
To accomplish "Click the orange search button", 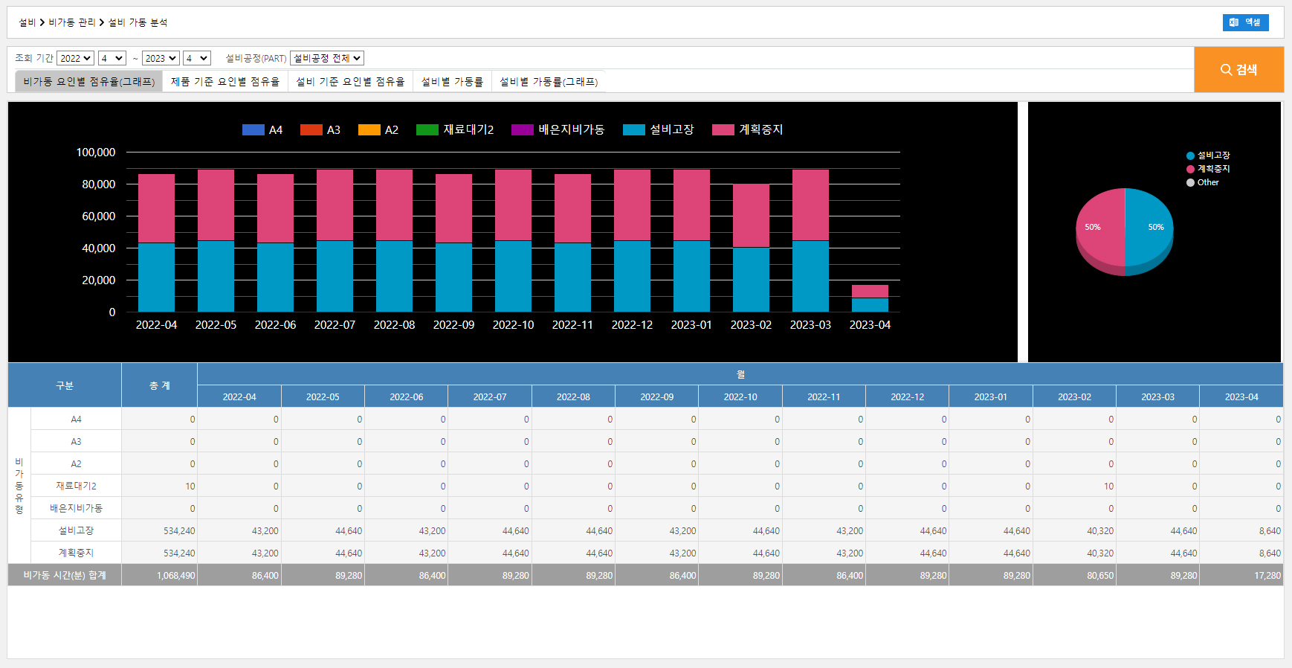I will click(1238, 69).
